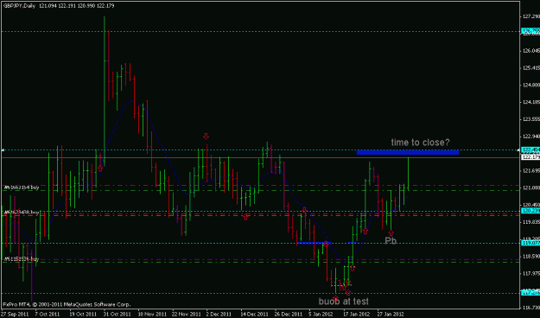This screenshot has width=540, height=318.
Task: Select the red up arrow above "Pb"
Action: [391, 233]
